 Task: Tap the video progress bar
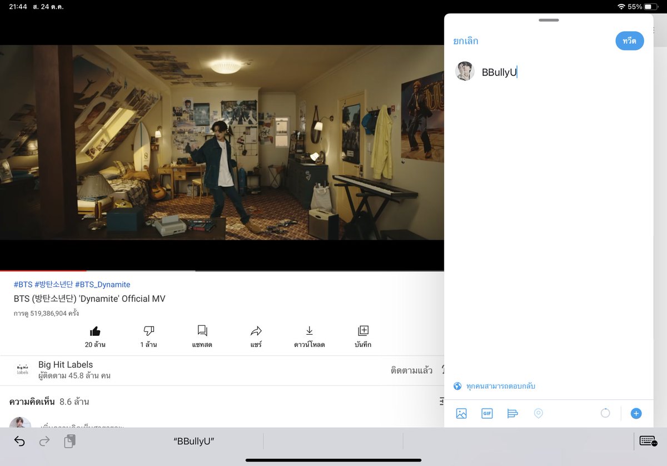point(222,271)
